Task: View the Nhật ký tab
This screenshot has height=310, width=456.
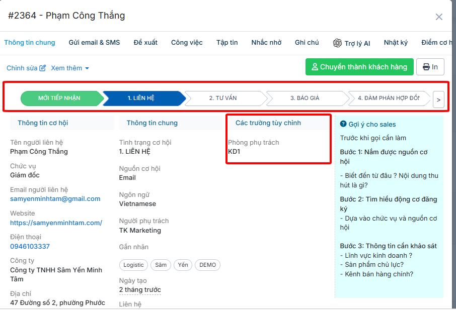Action: tap(396, 42)
